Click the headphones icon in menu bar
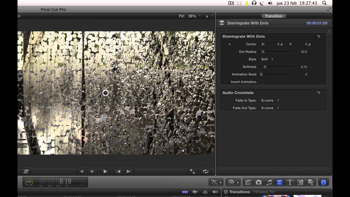Image resolution: width=350 pixels, height=197 pixels. [254, 3]
